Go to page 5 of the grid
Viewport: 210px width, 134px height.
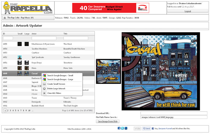(15, 110)
